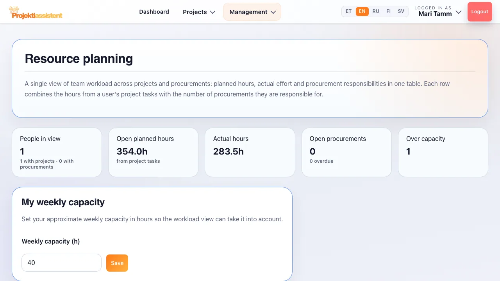Click the My weekly capacity heading
Viewport: 500px width, 281px height.
(63, 202)
